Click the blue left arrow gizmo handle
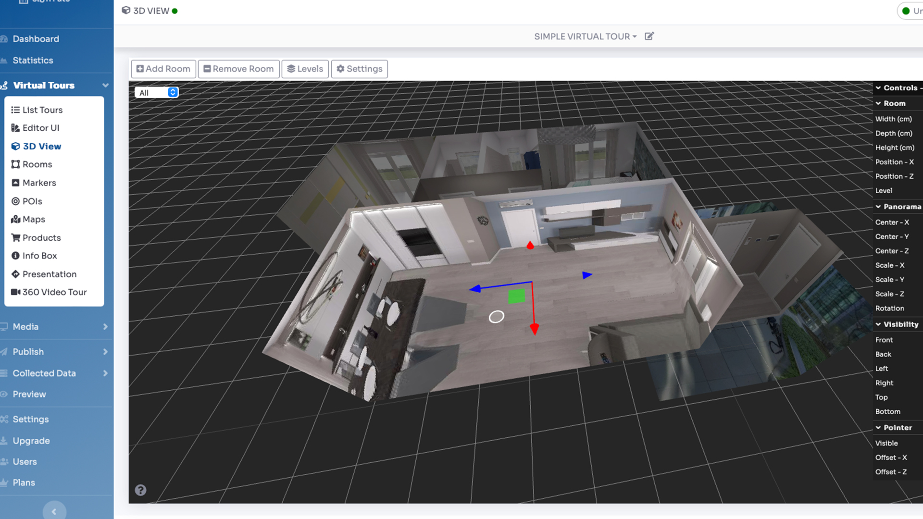The image size is (923, 519). tap(475, 288)
